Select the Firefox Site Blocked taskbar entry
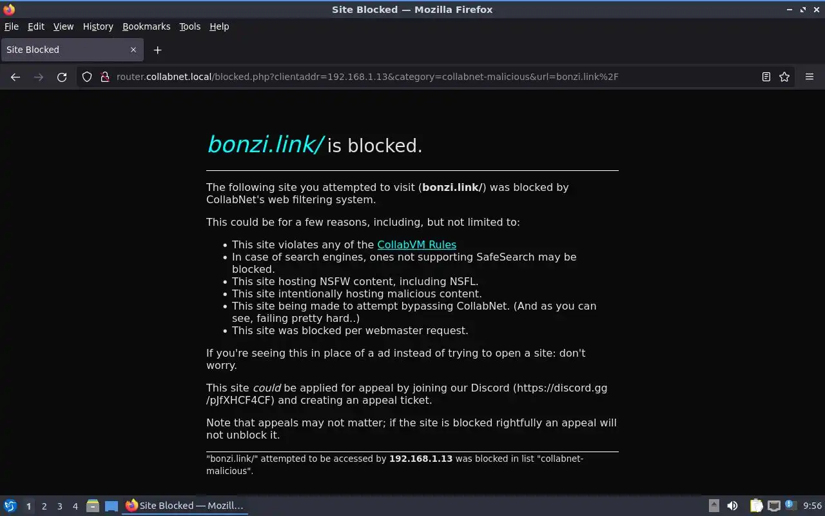825x516 pixels. click(x=185, y=506)
